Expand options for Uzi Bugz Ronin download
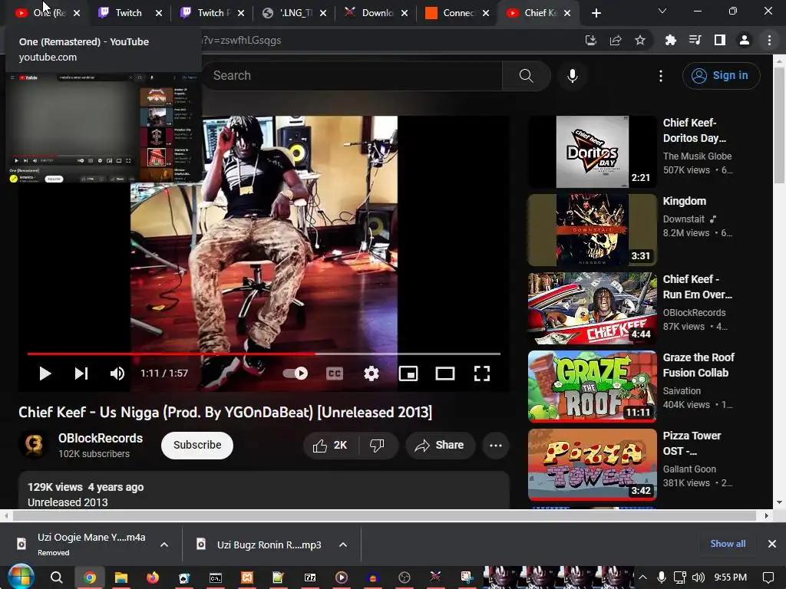 [343, 545]
